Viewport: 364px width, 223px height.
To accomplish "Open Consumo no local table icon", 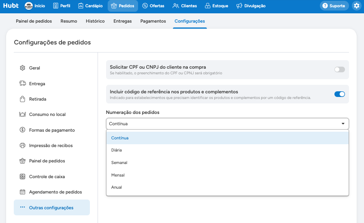I will point(23,114).
